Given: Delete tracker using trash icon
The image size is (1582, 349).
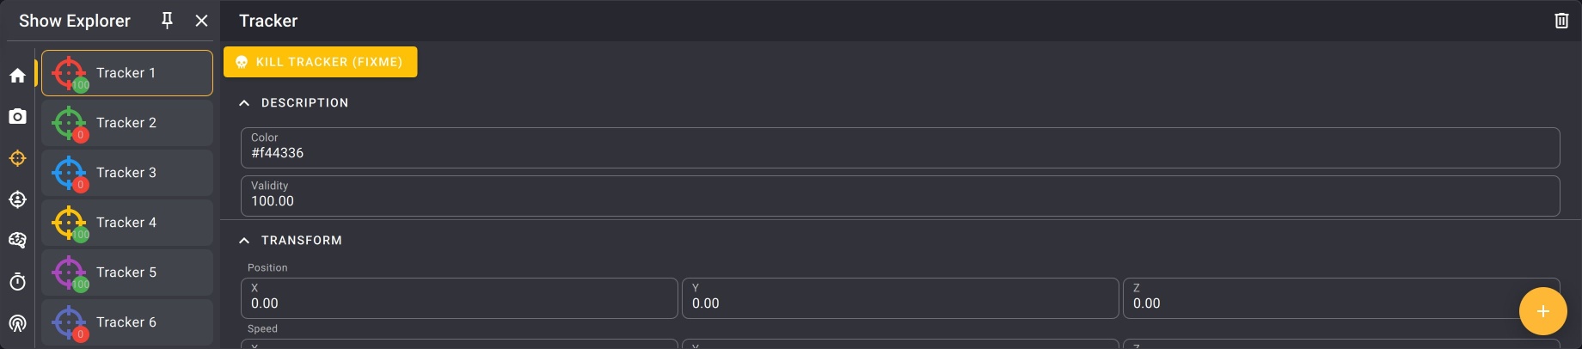Looking at the screenshot, I should point(1561,21).
